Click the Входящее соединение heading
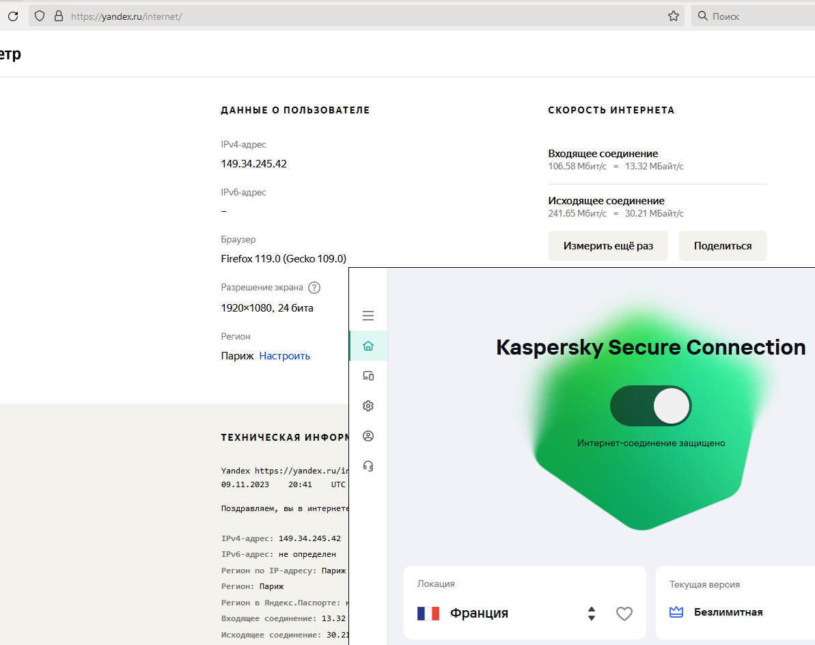The image size is (815, 645). pyautogui.click(x=603, y=154)
